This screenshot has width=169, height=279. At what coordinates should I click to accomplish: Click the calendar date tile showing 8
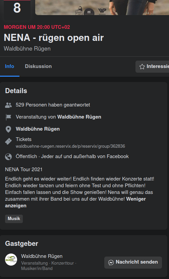coord(17,10)
